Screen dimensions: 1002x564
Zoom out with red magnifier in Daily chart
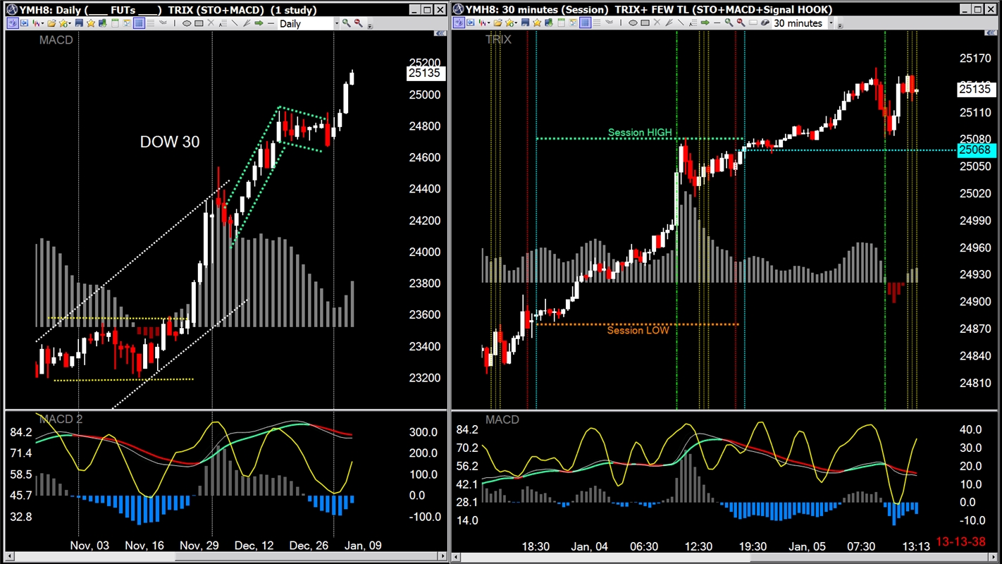tap(358, 23)
